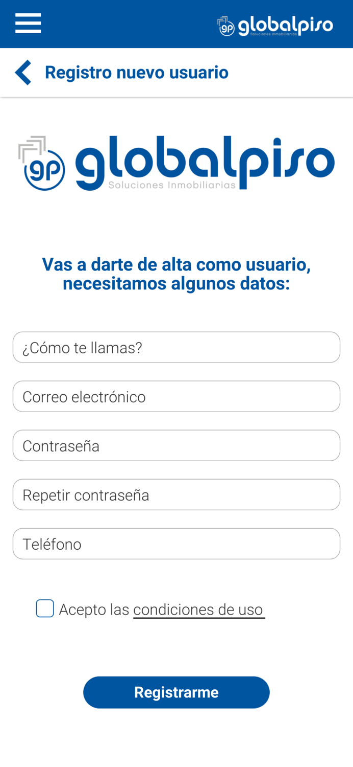Image resolution: width=353 pixels, height=767 pixels.
Task: Focus the ¿Cómo te llamas? field
Action: 176,347
